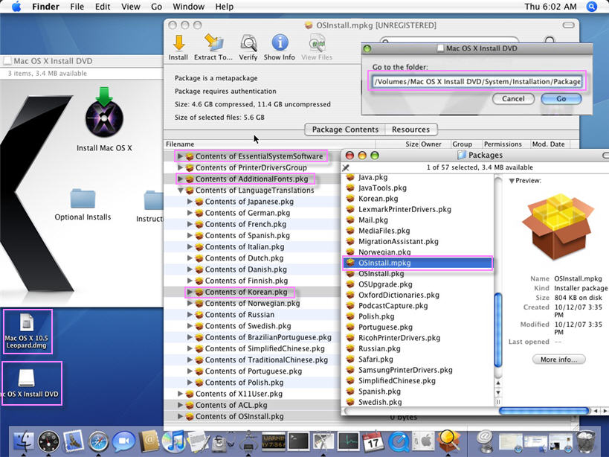Click the Extract To toolbar icon
Screen dimensions: 609x457
pyautogui.click(x=213, y=46)
